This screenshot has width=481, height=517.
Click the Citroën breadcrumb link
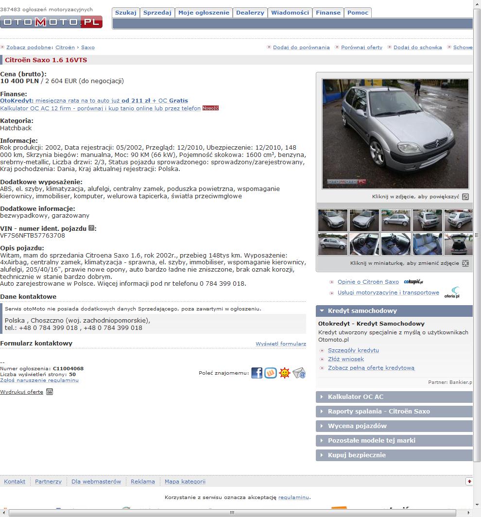[65, 48]
